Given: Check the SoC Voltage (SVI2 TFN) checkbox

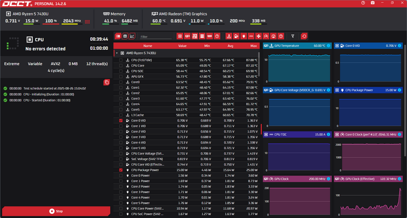Looking at the screenshot, I should coord(121,159).
